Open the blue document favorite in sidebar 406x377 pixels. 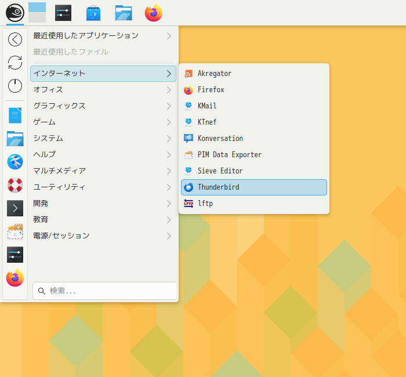click(15, 115)
